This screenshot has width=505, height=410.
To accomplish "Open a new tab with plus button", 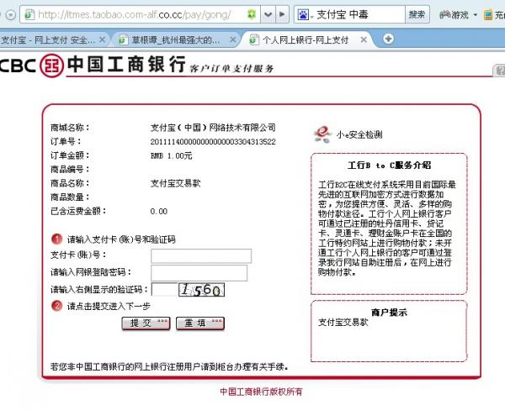I will tap(388, 39).
